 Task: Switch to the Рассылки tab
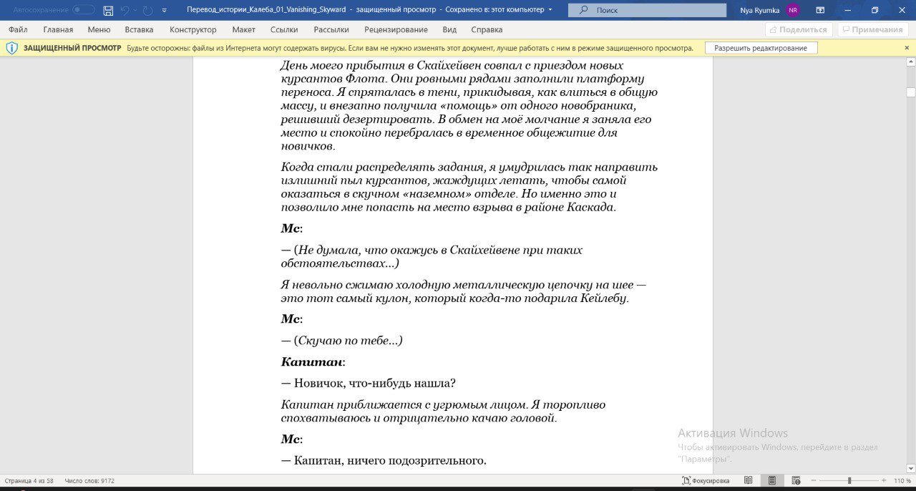331,29
